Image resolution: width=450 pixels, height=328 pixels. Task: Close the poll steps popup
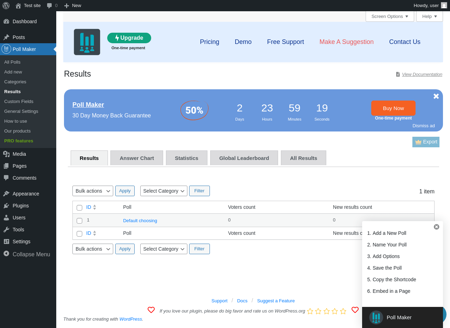pyautogui.click(x=437, y=227)
